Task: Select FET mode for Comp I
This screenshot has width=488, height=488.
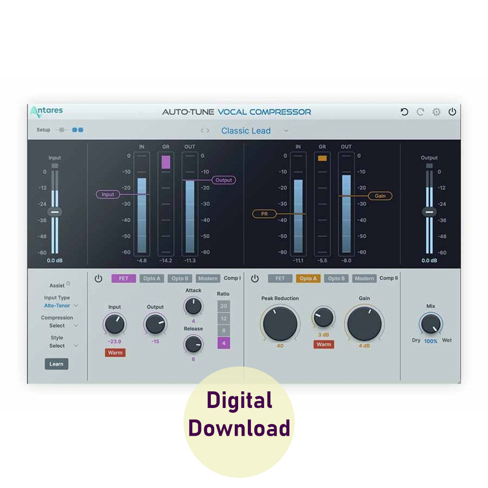Action: pyautogui.click(x=123, y=278)
